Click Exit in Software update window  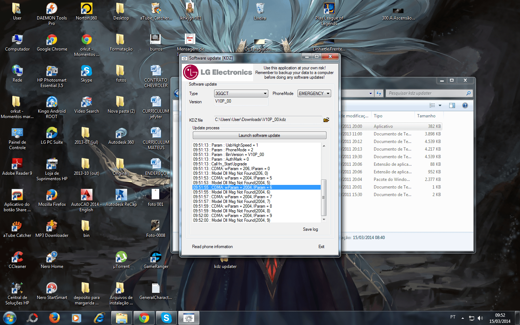(x=321, y=247)
